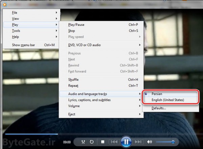Image resolution: width=203 pixels, height=149 pixels.
Task: Toggle Repeat in the Play menu
Action: (x=73, y=86)
